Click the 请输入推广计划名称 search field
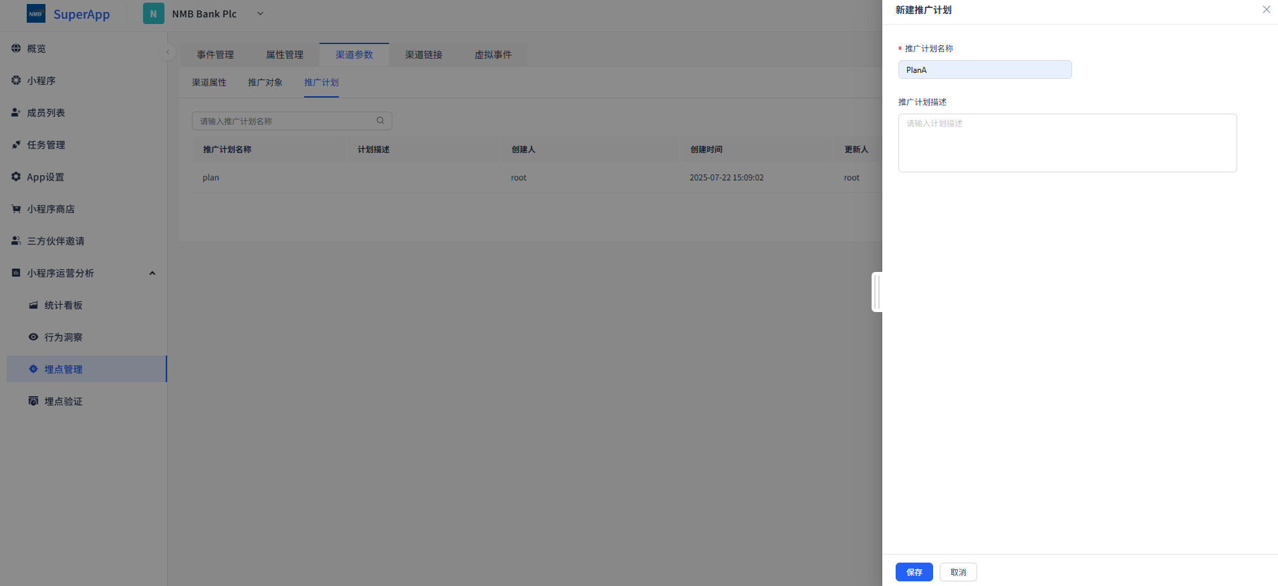 292,121
